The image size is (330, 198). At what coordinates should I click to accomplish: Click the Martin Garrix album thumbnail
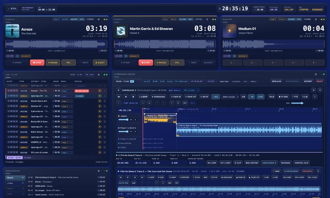[x=121, y=31]
